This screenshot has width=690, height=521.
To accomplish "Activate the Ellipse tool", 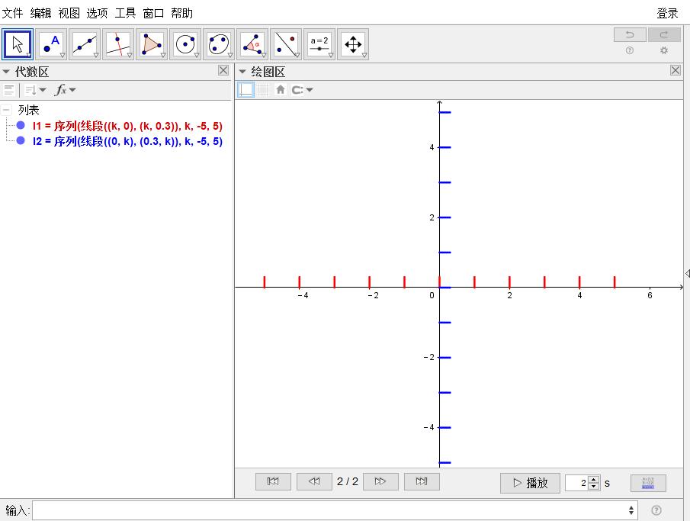I will click(219, 44).
